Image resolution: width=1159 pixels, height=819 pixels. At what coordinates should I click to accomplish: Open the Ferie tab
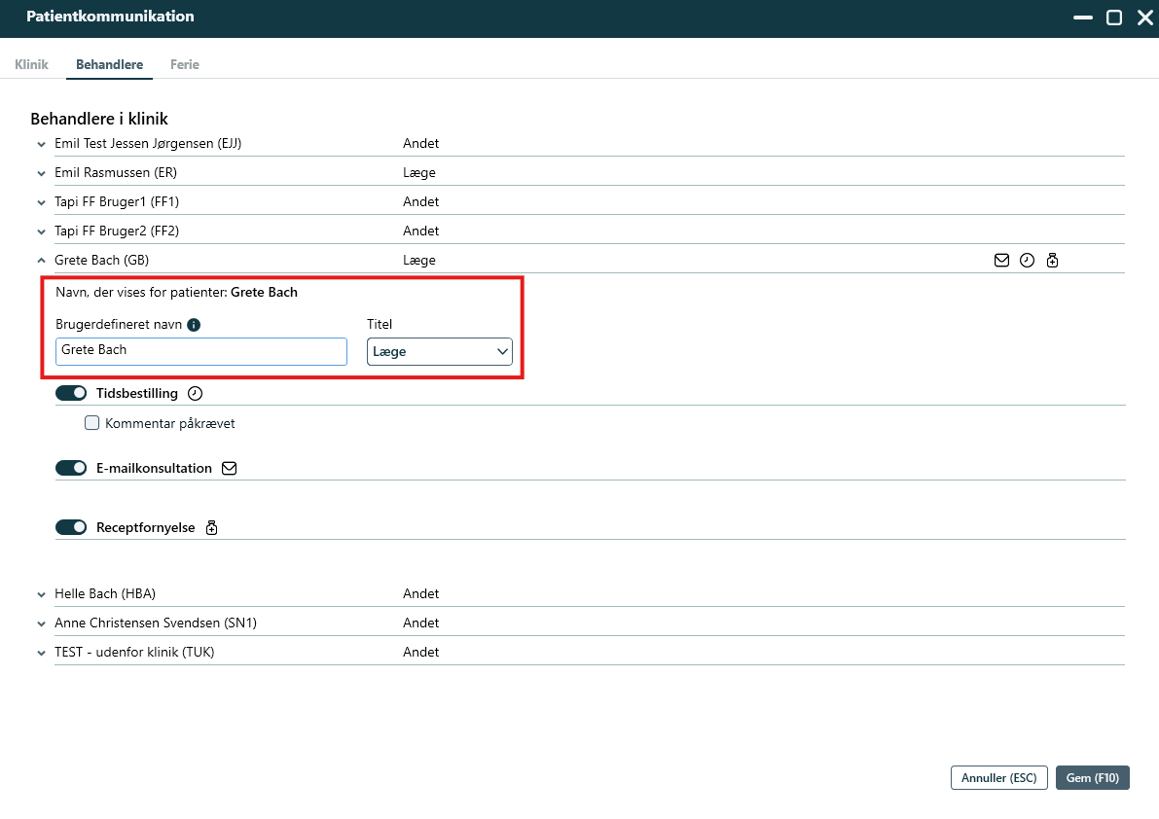[185, 64]
